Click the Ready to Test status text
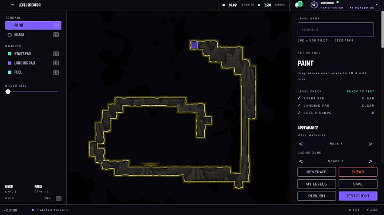Screen dimensions: 384x215 pyautogui.click(x=361, y=91)
